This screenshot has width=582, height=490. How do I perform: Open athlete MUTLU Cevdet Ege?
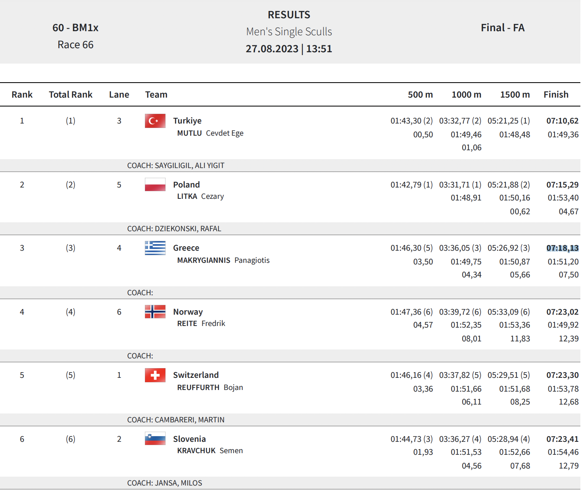210,133
